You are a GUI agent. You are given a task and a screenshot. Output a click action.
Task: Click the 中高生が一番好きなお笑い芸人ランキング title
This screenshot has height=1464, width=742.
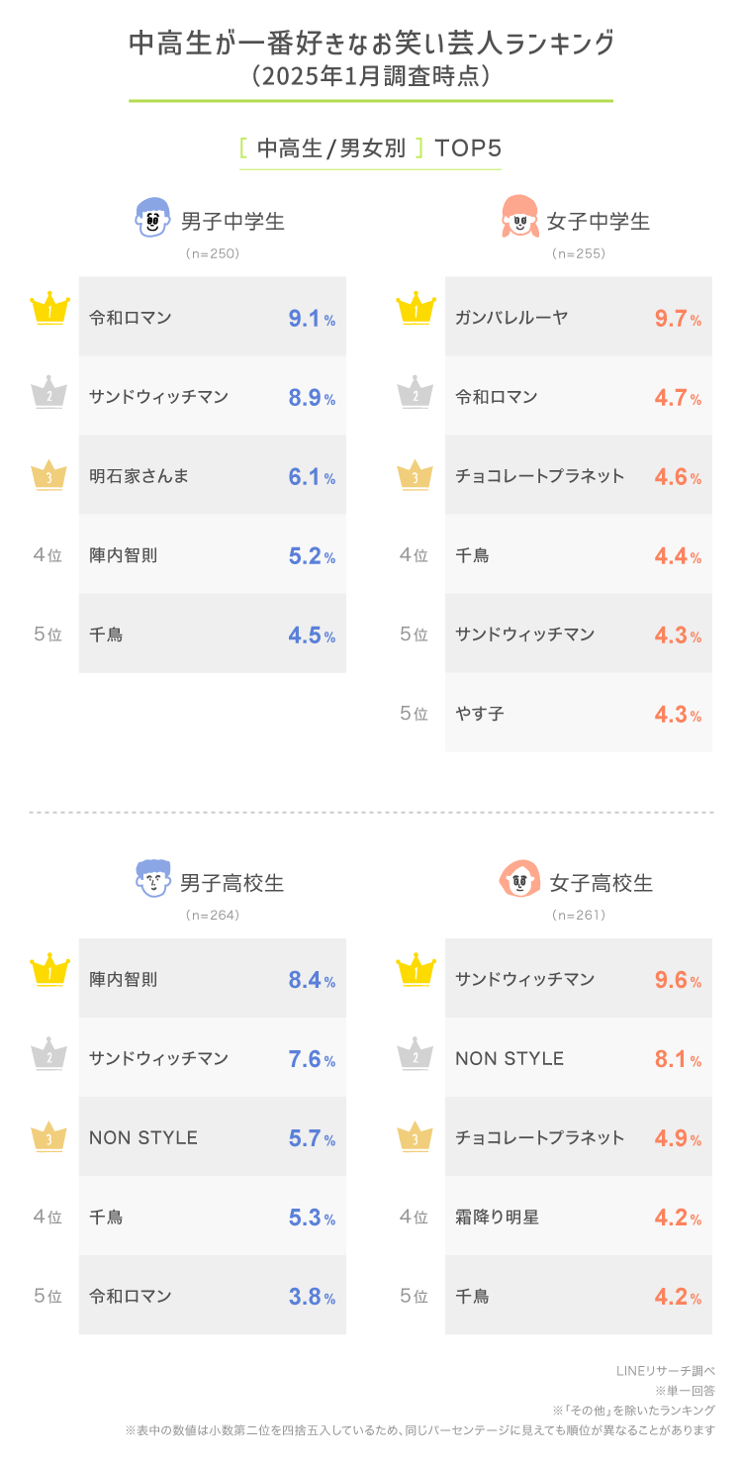371,45
